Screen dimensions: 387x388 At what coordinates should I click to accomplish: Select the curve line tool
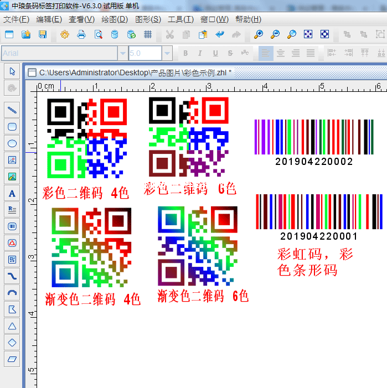tap(12, 276)
